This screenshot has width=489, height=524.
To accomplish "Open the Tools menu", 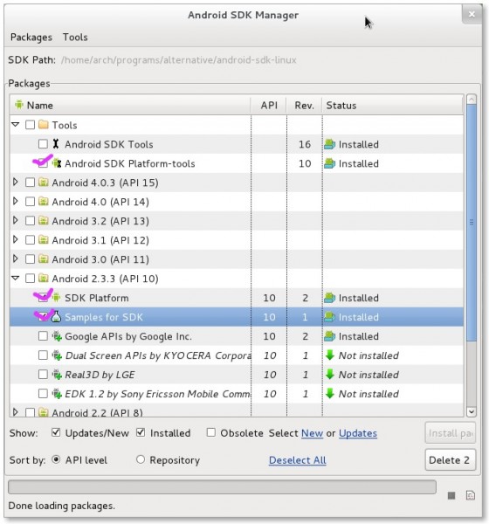I will (x=75, y=37).
